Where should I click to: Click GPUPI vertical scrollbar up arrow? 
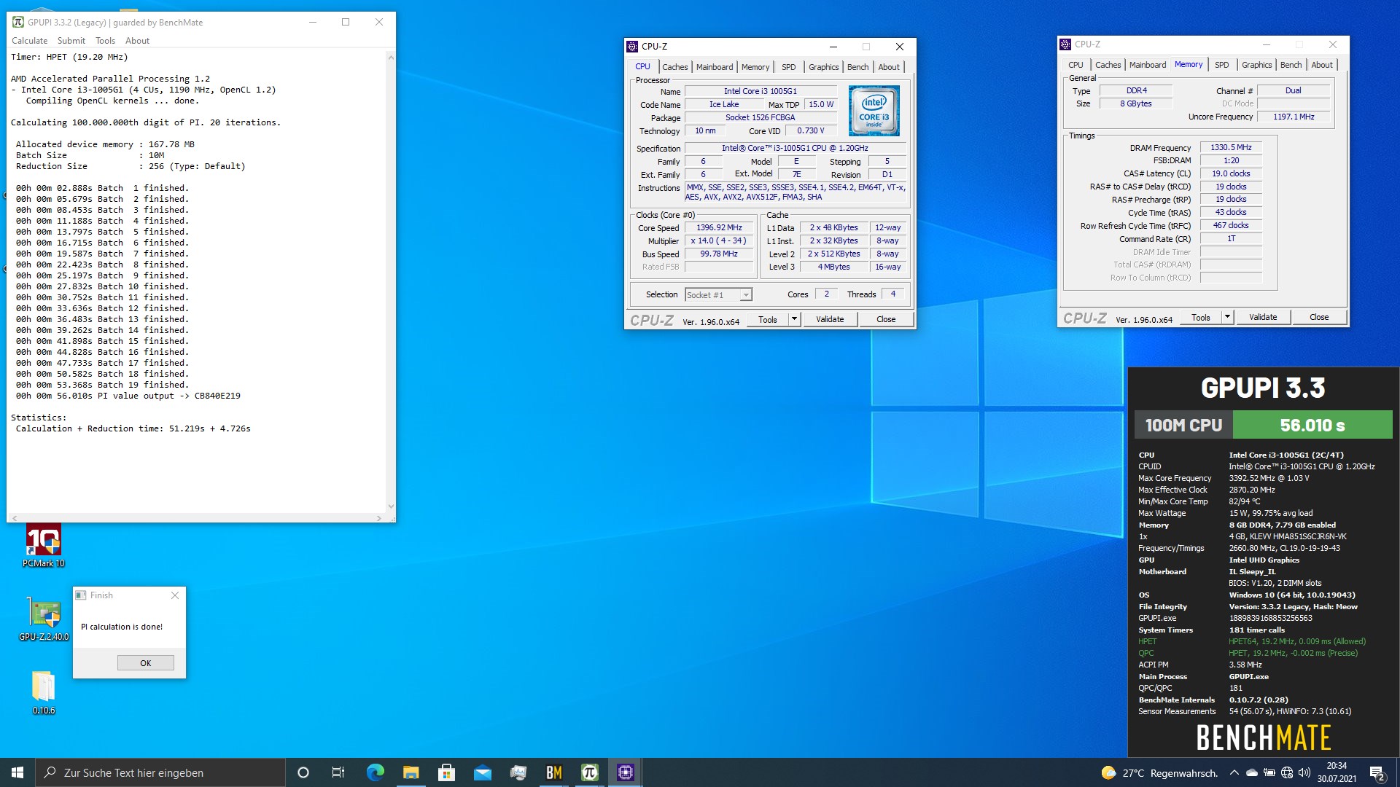click(391, 57)
